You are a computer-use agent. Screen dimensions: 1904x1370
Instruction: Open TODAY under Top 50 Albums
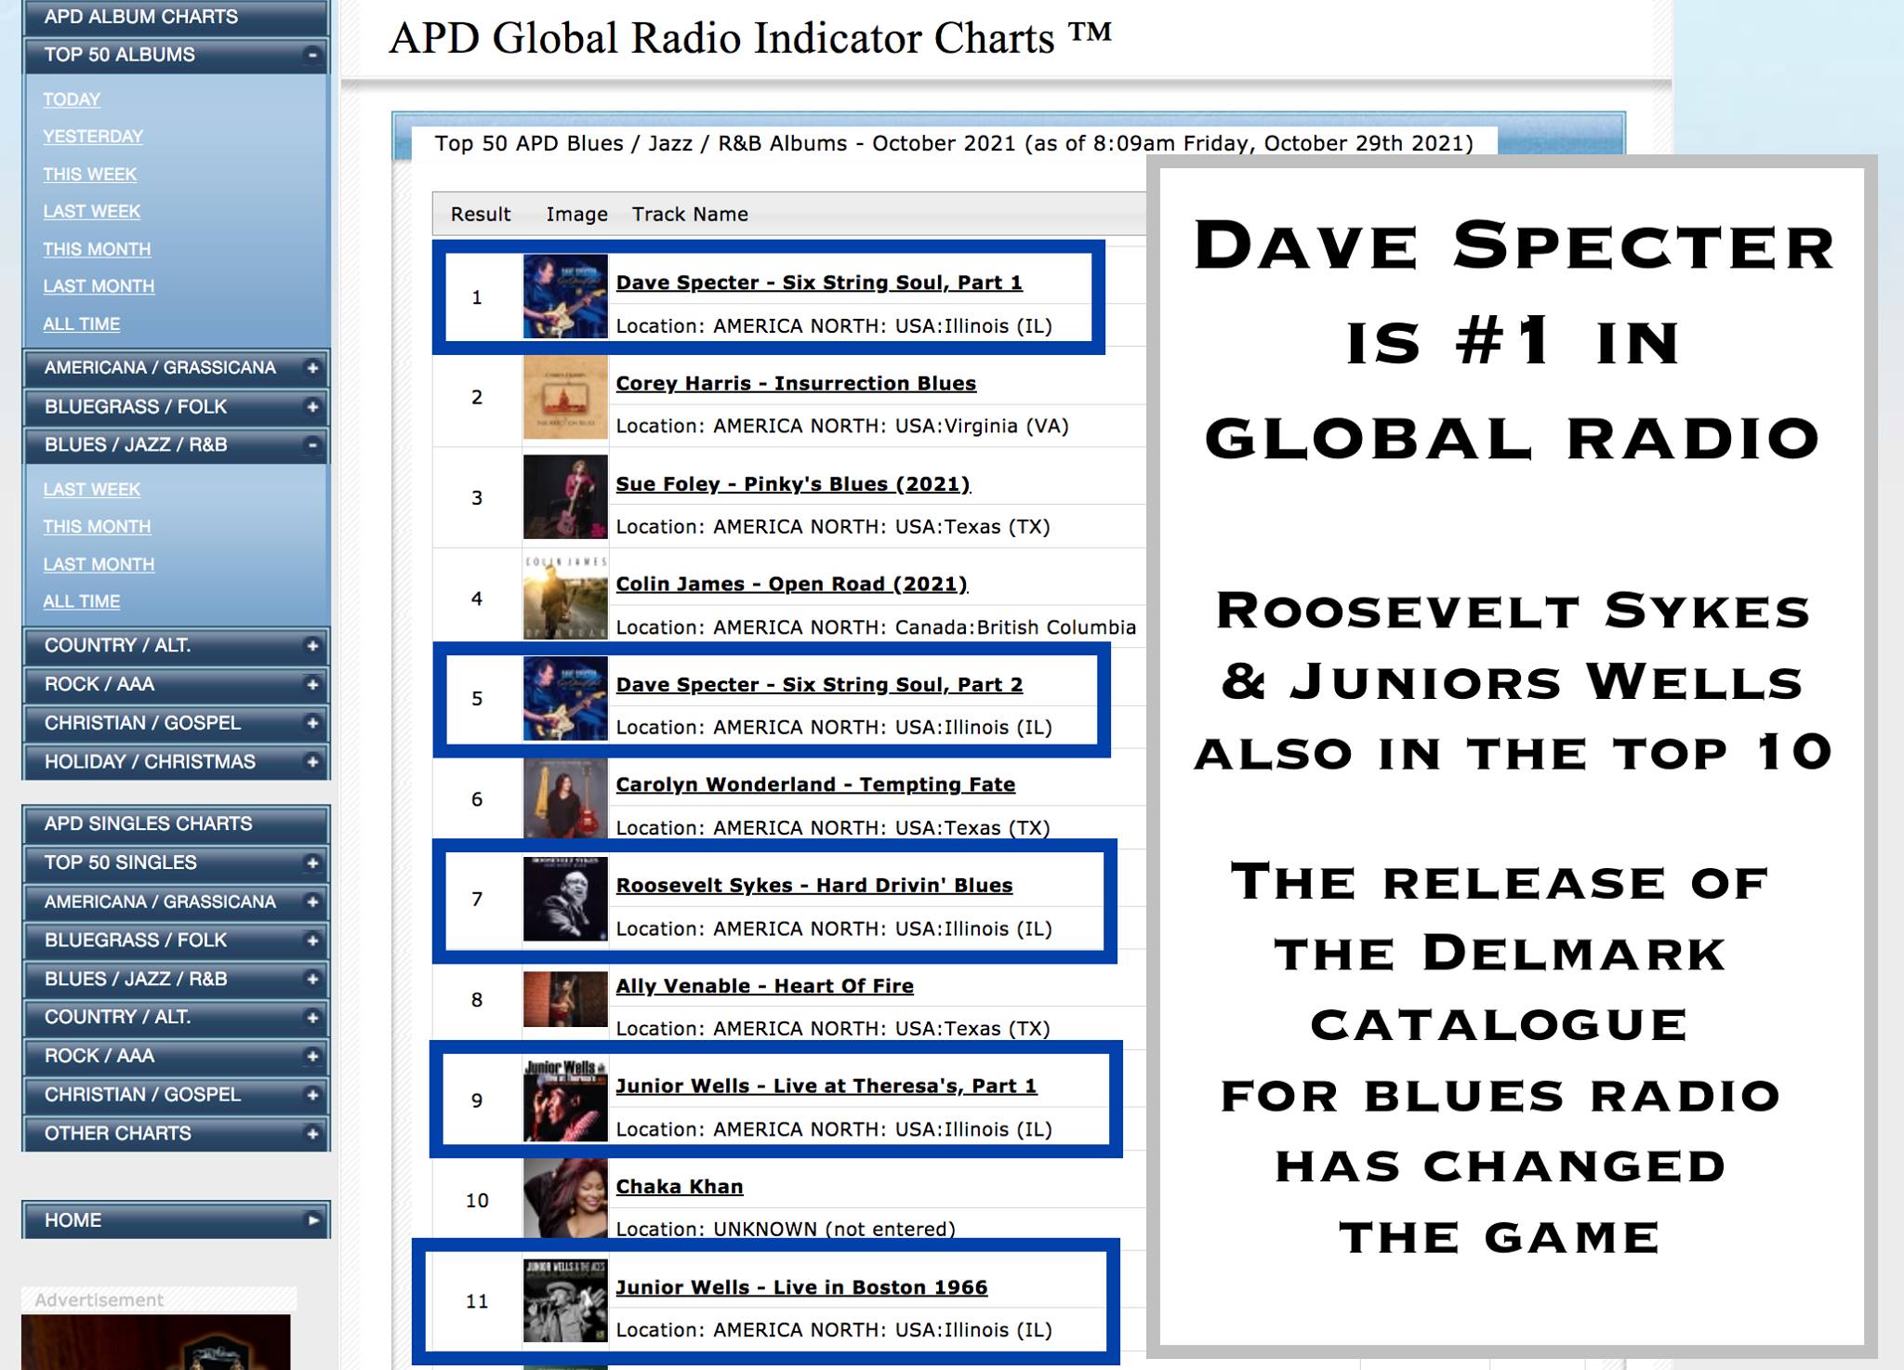72,99
